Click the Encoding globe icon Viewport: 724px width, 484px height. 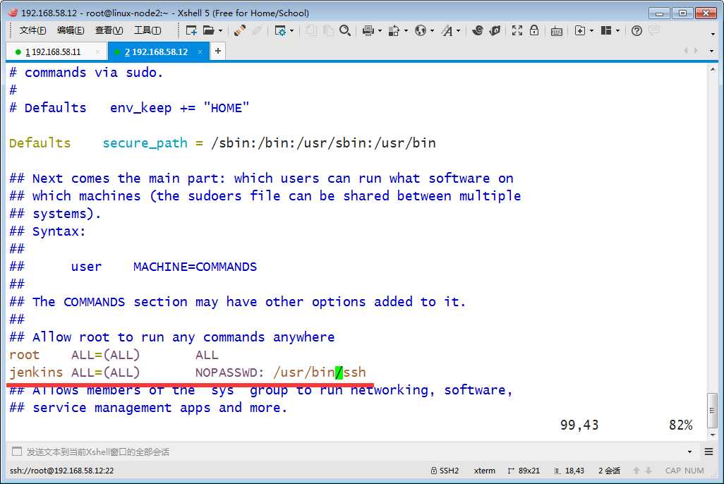point(420,30)
